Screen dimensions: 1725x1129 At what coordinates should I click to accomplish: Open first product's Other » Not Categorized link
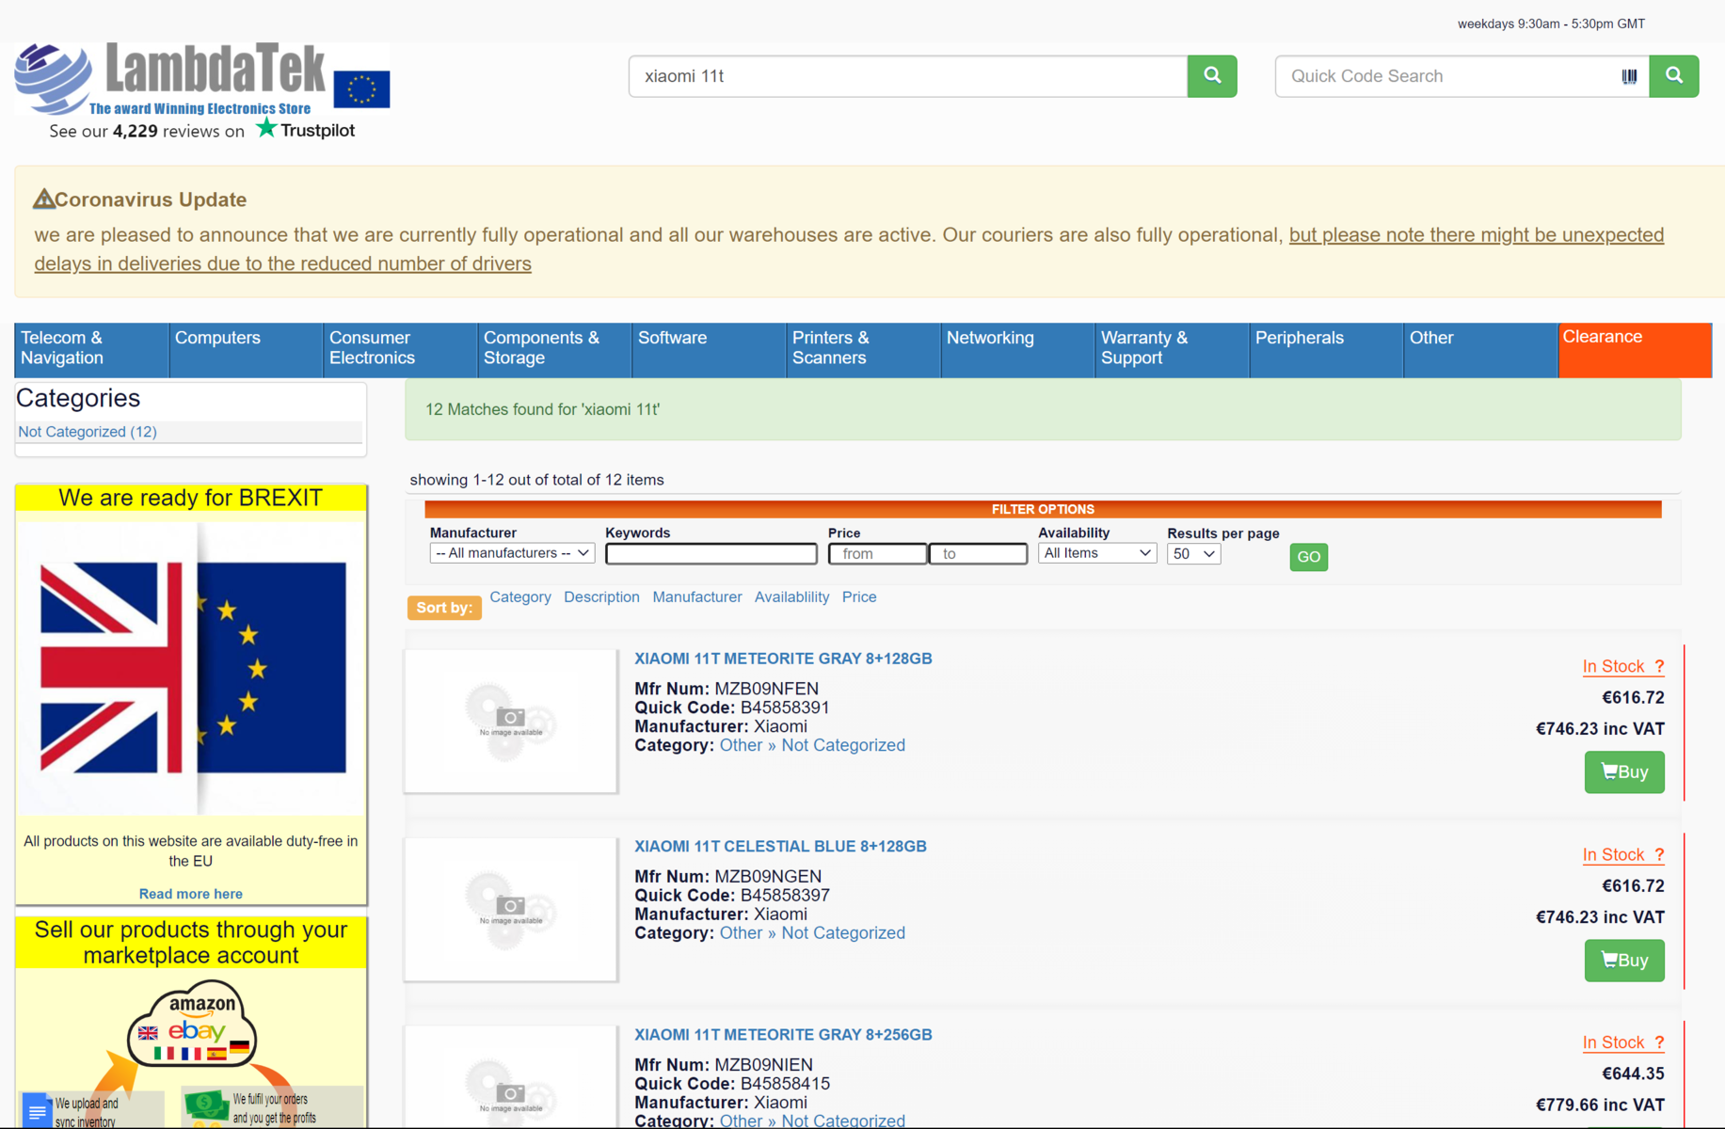tap(812, 745)
